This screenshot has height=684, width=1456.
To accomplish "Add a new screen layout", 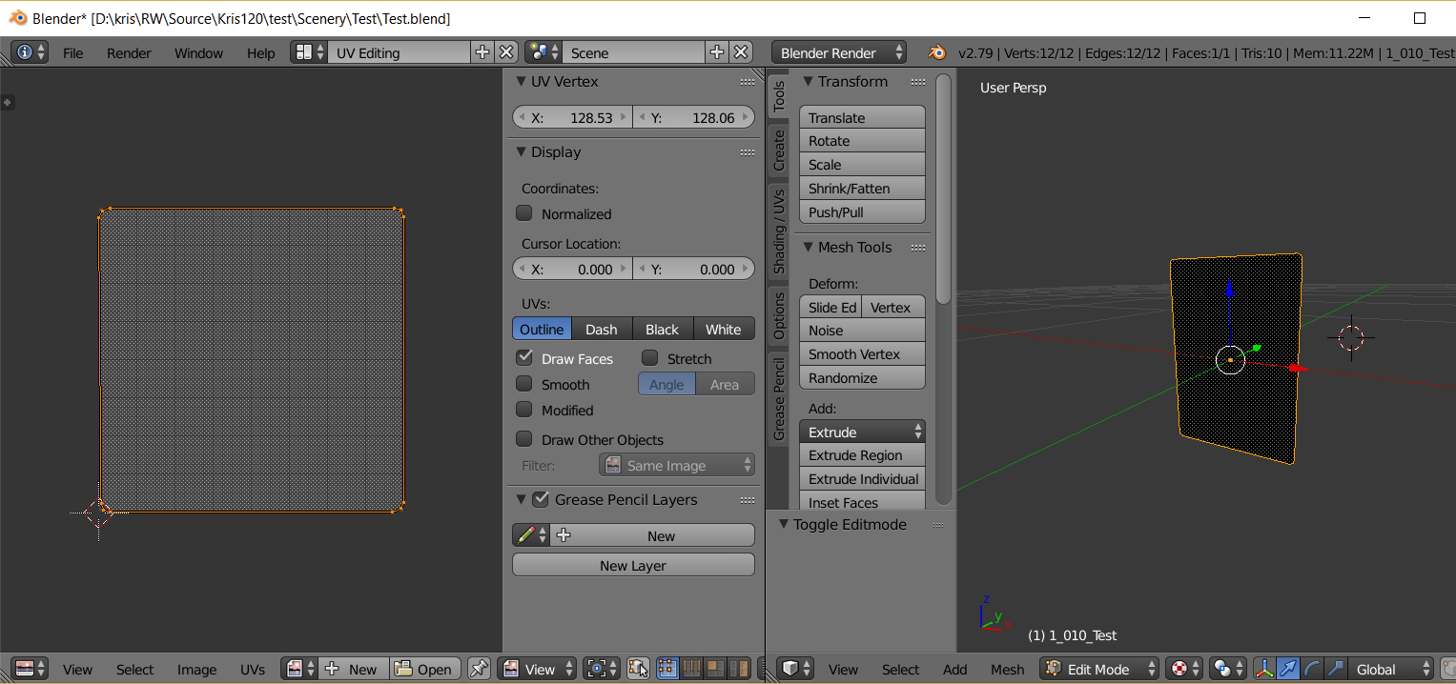I will pyautogui.click(x=482, y=52).
